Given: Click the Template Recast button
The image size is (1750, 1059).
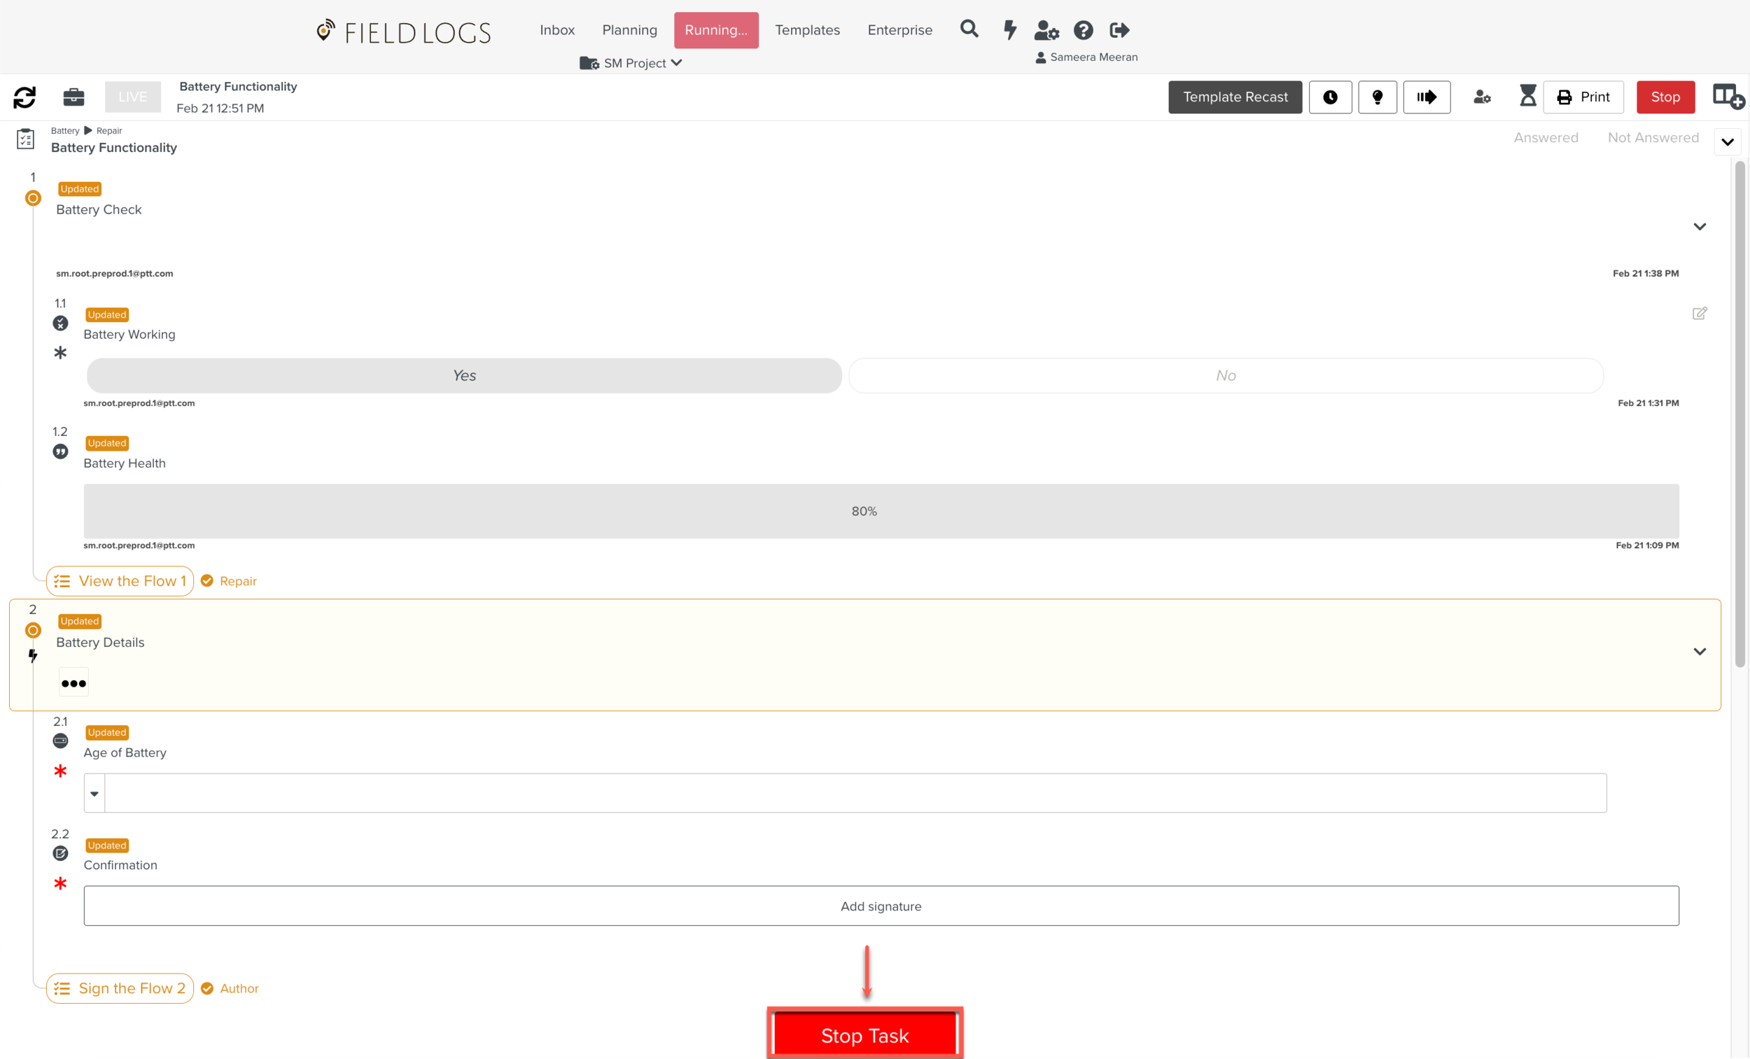Looking at the screenshot, I should (x=1234, y=97).
